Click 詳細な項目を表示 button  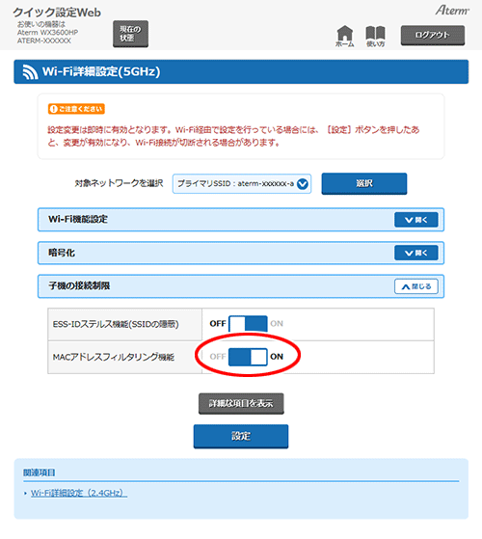[x=241, y=404]
